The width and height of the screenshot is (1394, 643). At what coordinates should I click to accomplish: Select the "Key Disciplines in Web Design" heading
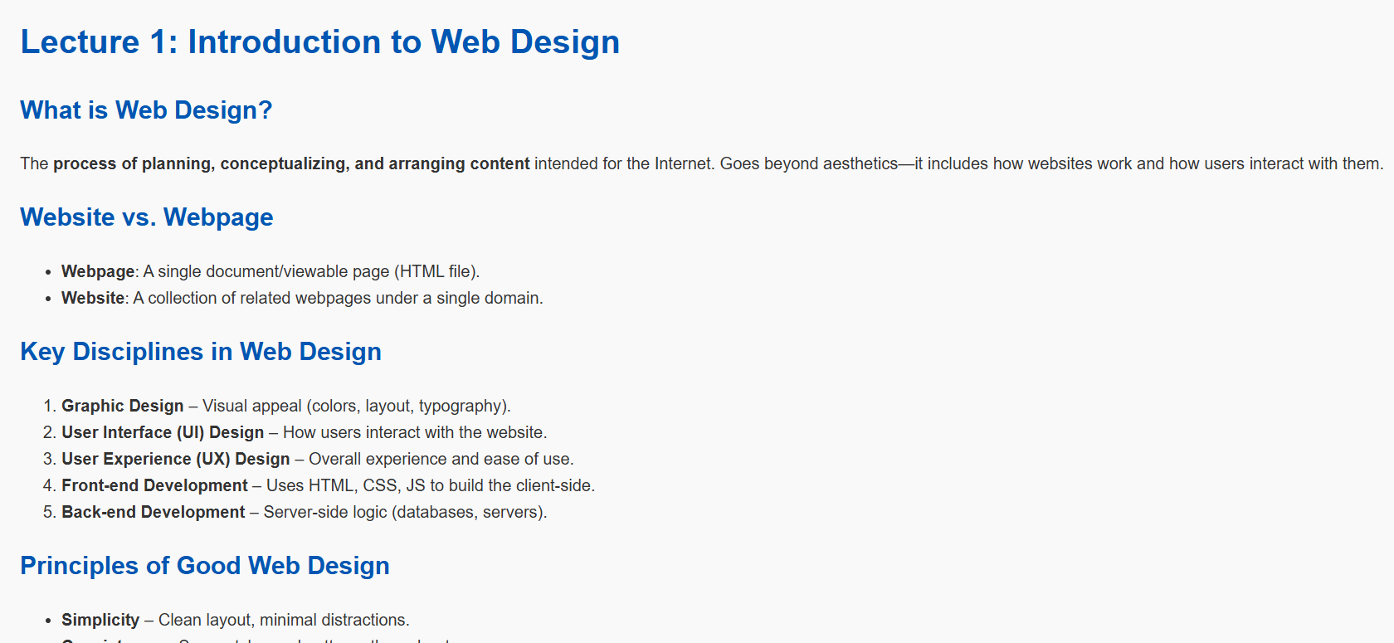201,352
